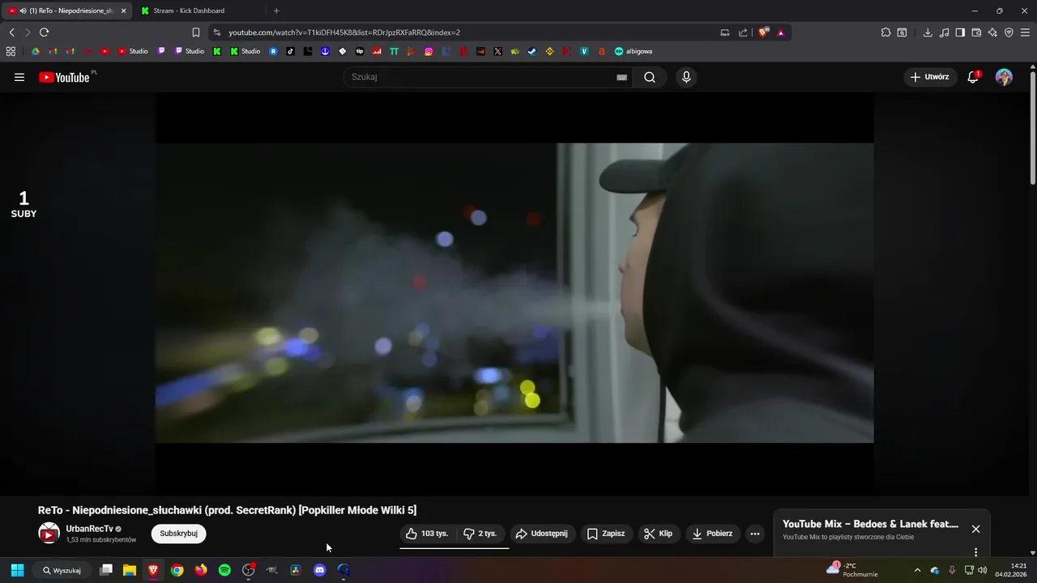Like the video with 103 tys. likes

tap(427, 534)
